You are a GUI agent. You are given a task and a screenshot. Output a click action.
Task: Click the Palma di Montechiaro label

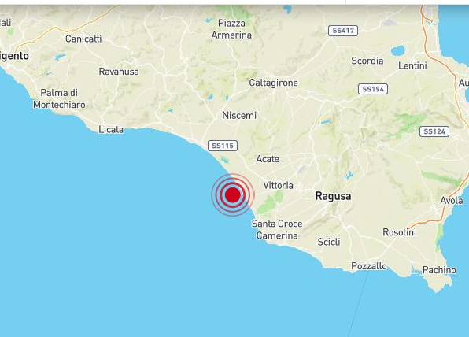coord(59,98)
